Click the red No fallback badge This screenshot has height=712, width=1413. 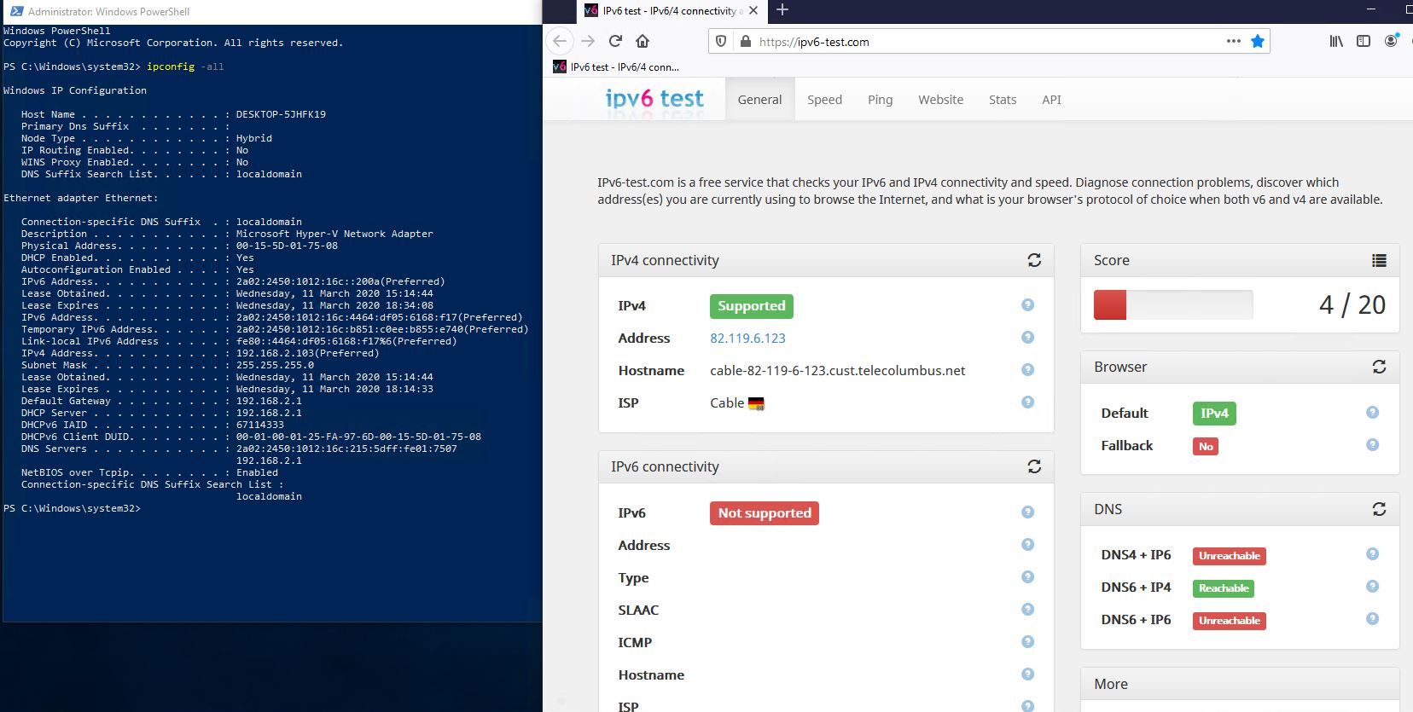(1206, 446)
